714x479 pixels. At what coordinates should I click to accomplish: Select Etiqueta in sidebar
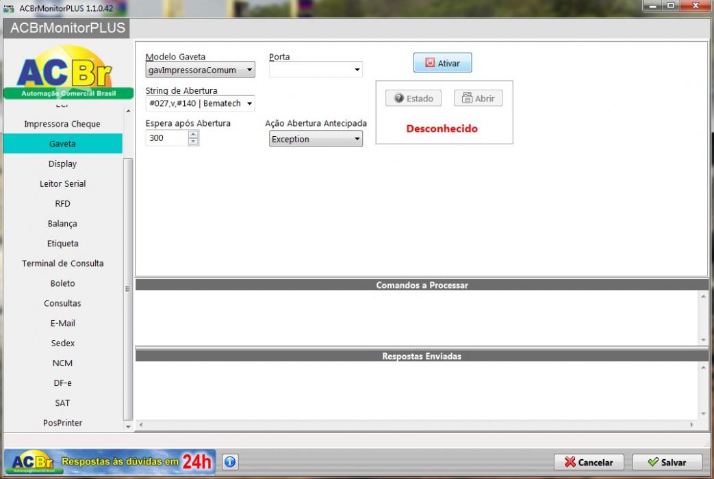pyautogui.click(x=62, y=243)
